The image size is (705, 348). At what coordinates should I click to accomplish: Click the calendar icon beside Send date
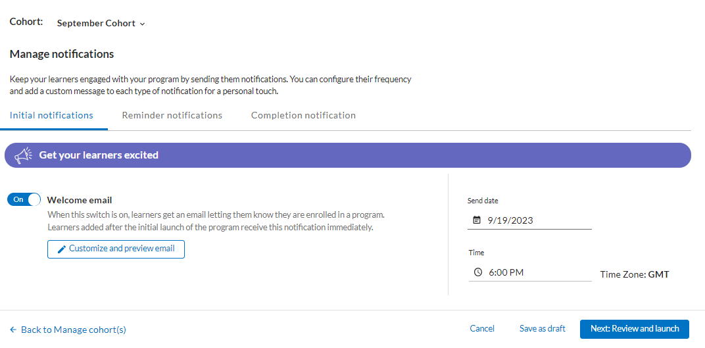[477, 220]
